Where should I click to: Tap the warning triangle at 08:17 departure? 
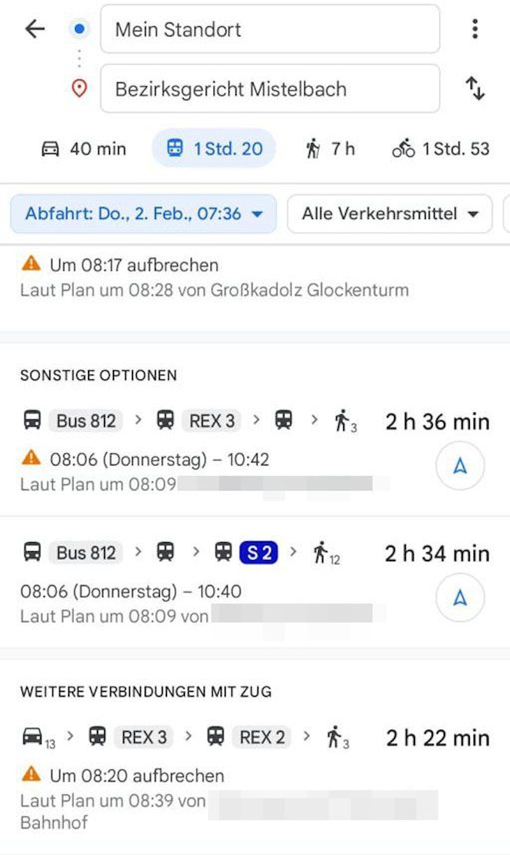click(31, 264)
